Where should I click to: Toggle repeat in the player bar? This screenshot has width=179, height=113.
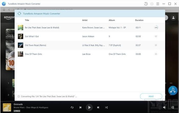72,107
